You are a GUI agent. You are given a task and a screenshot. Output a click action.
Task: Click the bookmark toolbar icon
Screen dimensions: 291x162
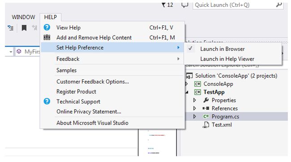(24, 28)
